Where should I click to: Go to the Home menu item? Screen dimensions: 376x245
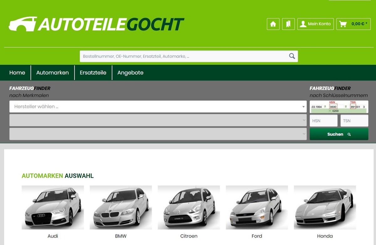pyautogui.click(x=17, y=73)
